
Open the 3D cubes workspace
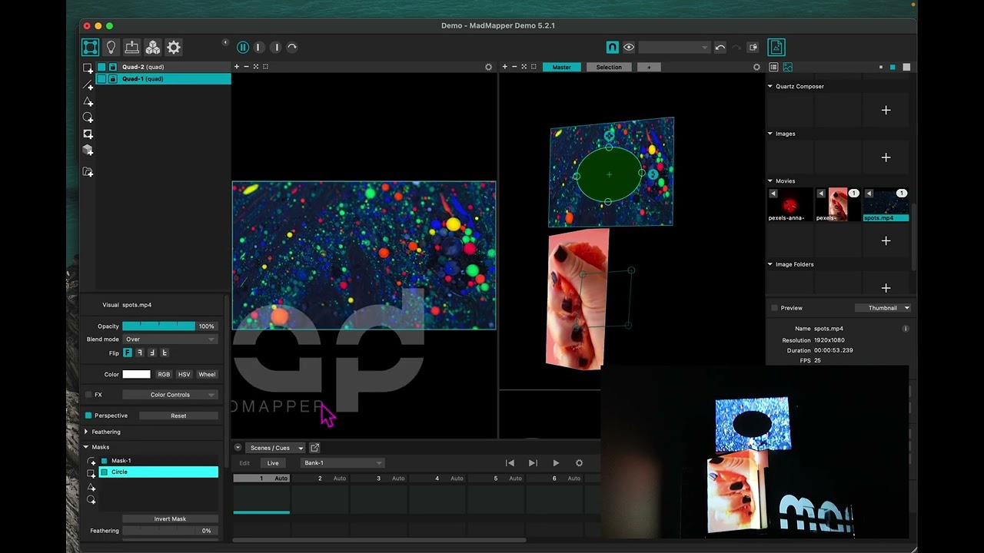click(x=153, y=48)
